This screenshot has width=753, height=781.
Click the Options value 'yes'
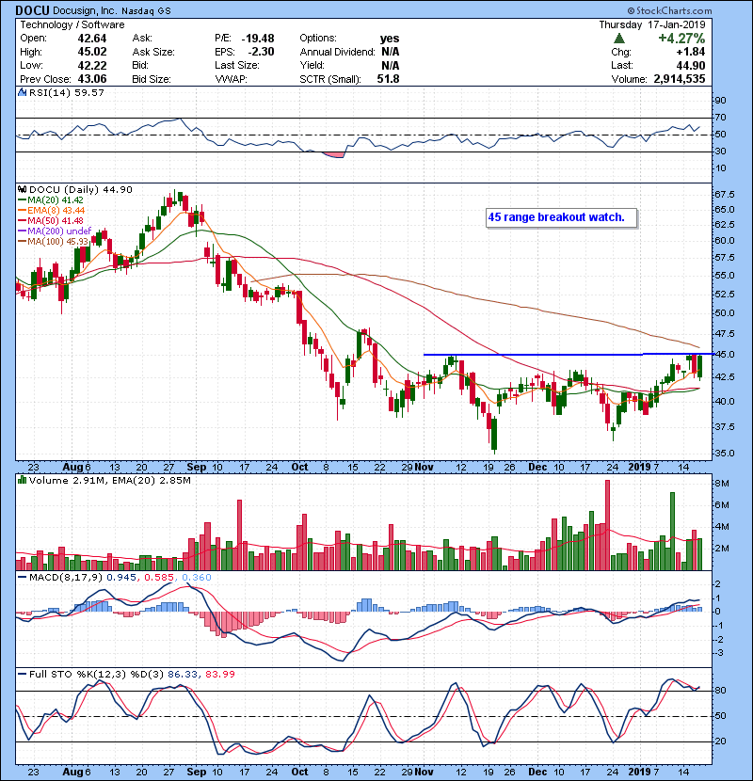390,39
